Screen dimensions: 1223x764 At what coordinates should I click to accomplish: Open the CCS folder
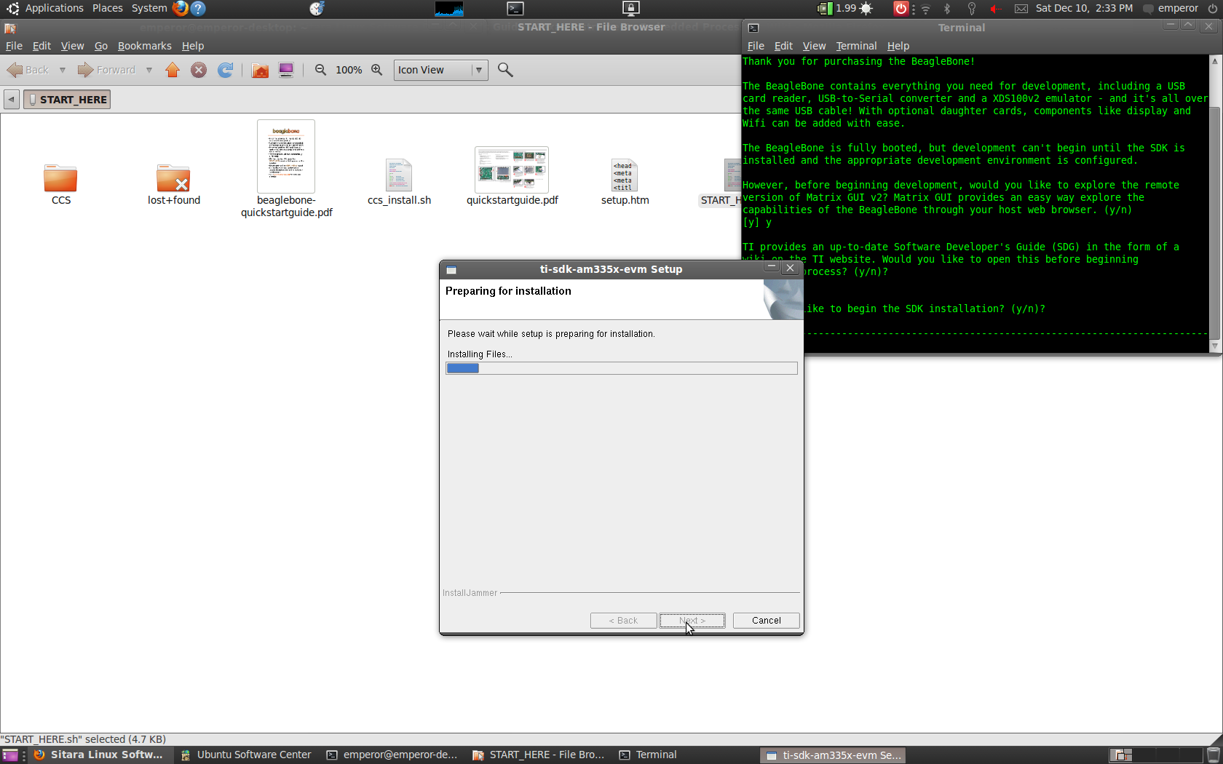(x=60, y=178)
